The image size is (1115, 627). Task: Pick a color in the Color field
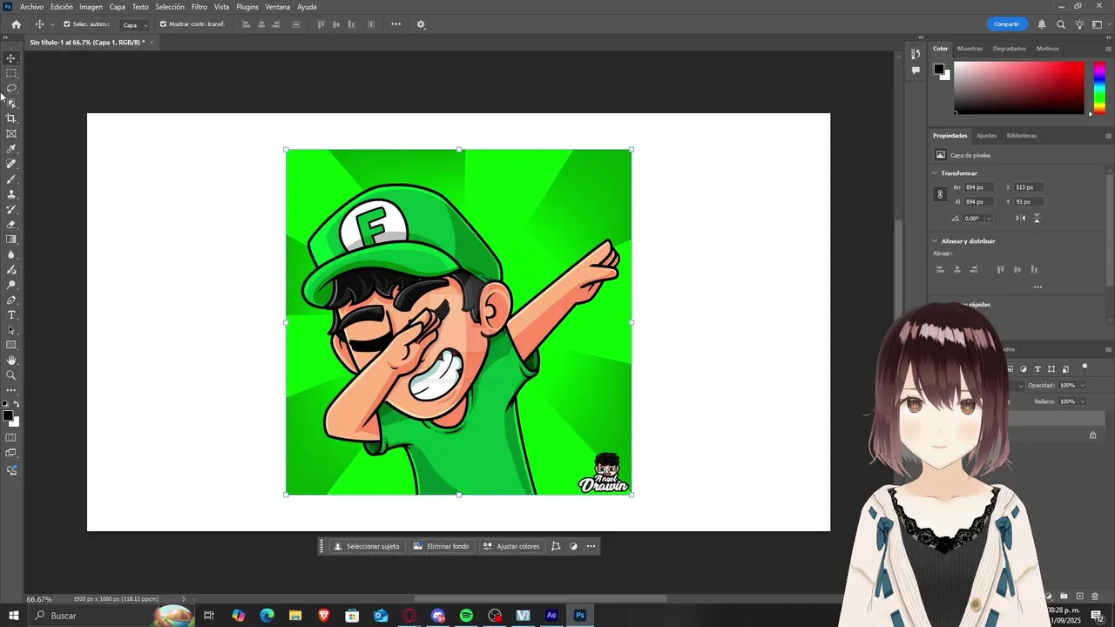(1019, 87)
